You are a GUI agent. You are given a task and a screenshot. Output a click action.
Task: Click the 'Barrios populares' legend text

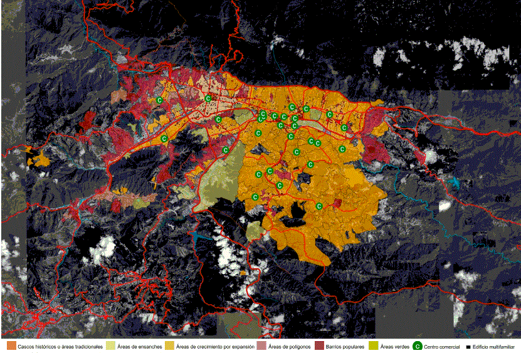(344, 347)
